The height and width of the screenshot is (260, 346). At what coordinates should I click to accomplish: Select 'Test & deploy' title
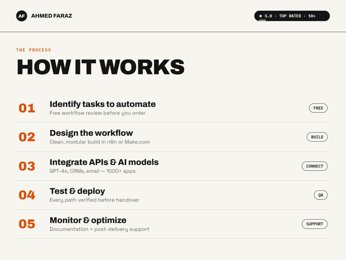pos(77,191)
